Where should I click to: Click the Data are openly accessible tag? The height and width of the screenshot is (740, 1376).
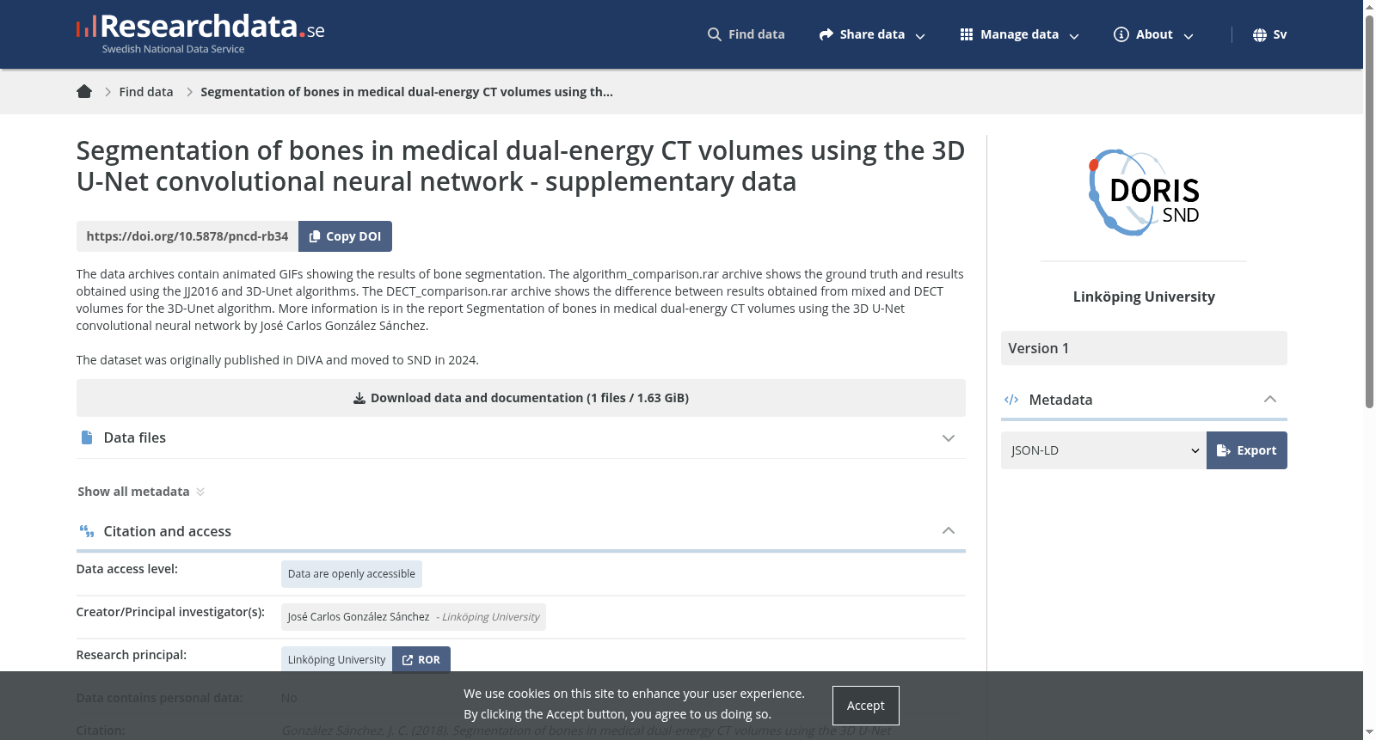[x=352, y=574]
